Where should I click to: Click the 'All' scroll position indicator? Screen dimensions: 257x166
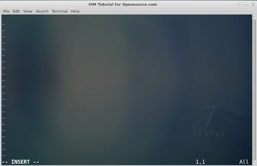[244, 162]
